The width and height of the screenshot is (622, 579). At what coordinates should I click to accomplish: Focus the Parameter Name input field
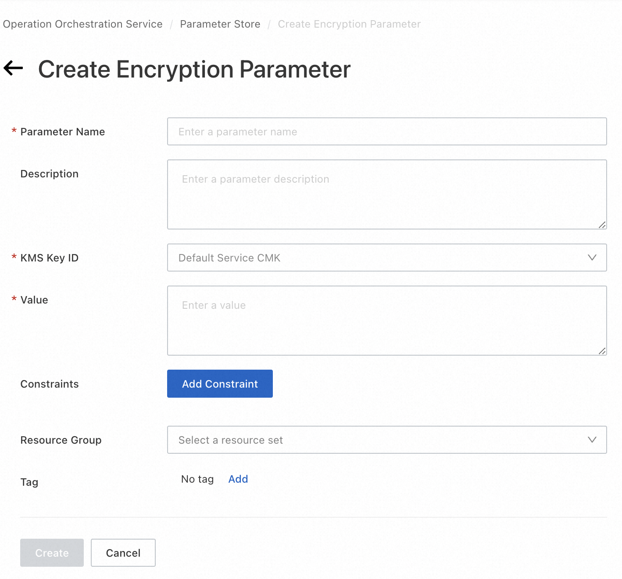coord(386,131)
